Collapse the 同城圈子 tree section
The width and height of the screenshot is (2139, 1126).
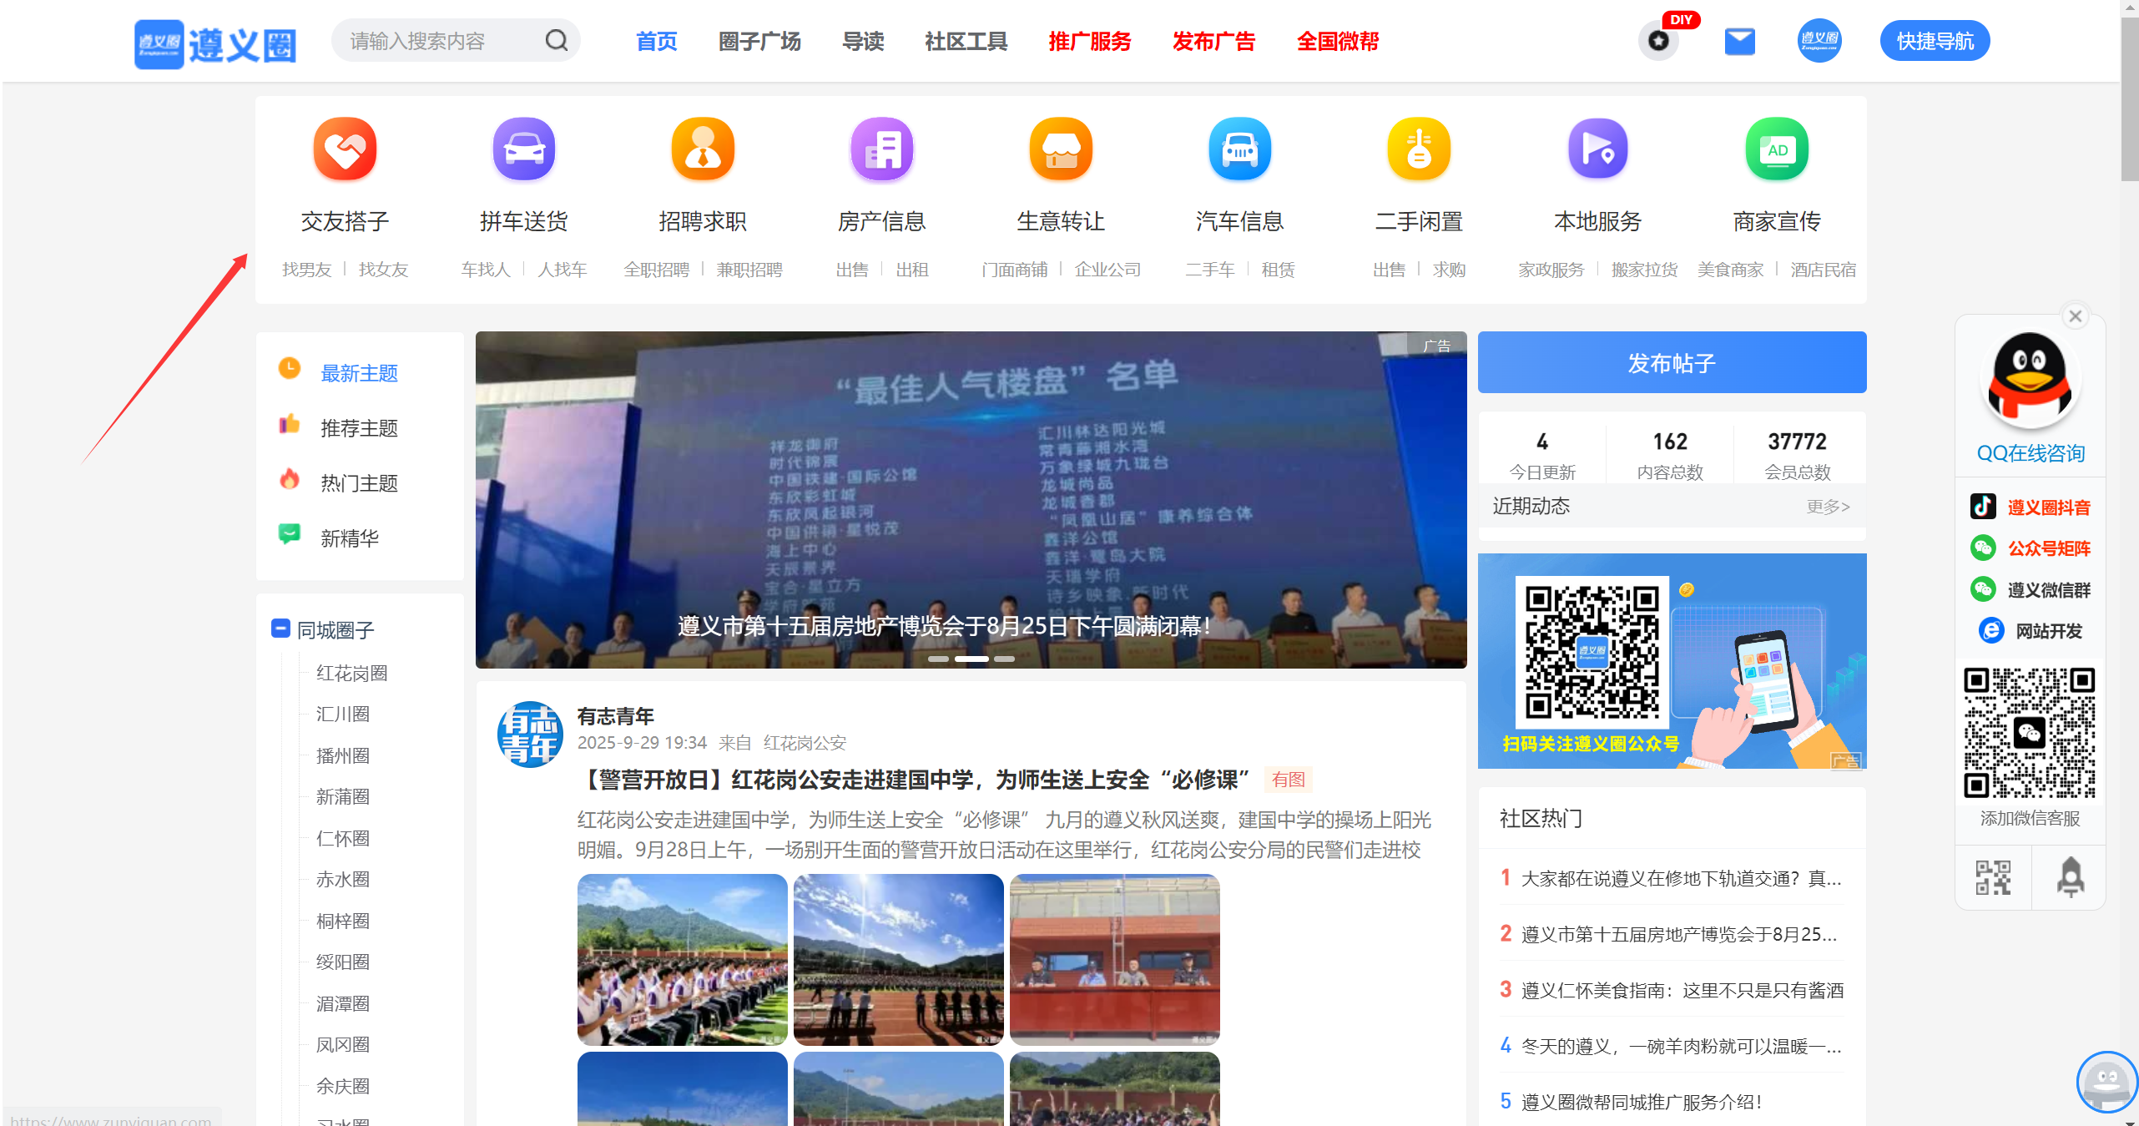pyautogui.click(x=280, y=628)
